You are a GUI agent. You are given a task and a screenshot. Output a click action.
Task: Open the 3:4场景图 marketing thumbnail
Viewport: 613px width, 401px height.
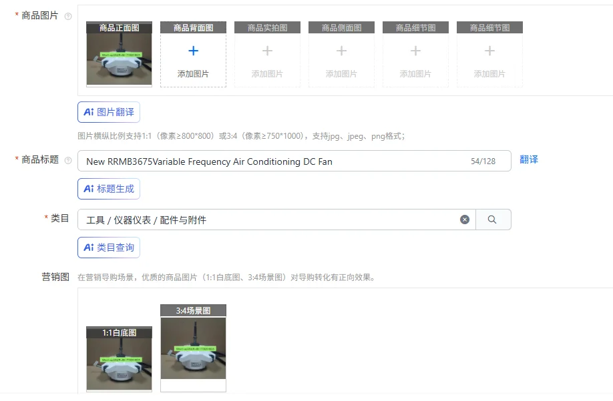pos(193,348)
